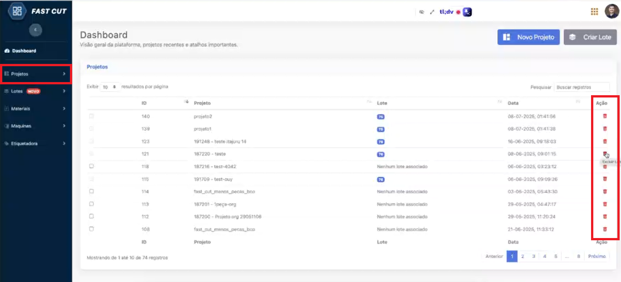The width and height of the screenshot is (621, 282).
Task: Click the diagonal expand arrow icon beside tl;dv
Action: [432, 12]
